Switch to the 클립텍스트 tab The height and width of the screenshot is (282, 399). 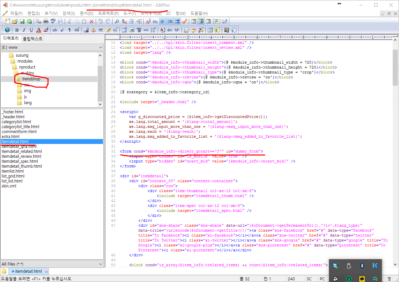pyautogui.click(x=32, y=39)
